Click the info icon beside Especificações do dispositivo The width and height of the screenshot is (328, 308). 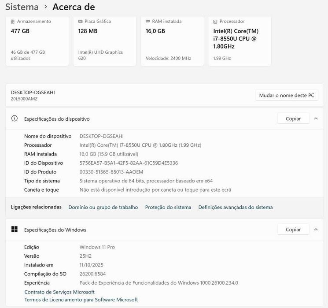point(15,119)
